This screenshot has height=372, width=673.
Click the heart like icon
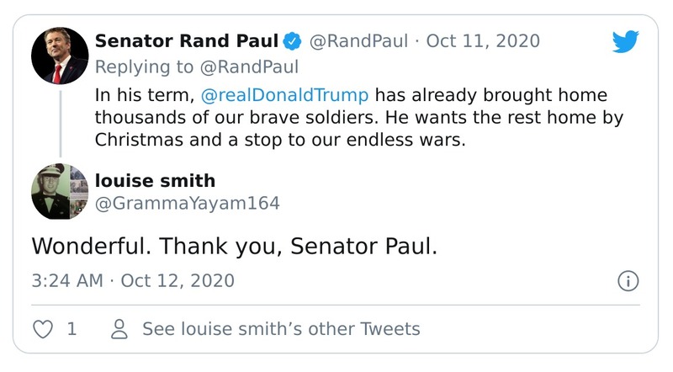(42, 329)
